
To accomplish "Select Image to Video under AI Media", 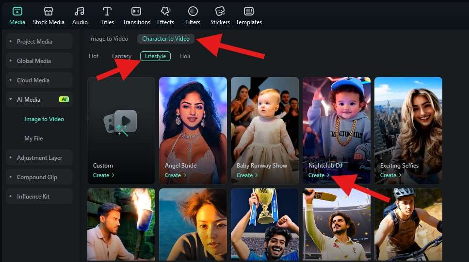I will (44, 119).
